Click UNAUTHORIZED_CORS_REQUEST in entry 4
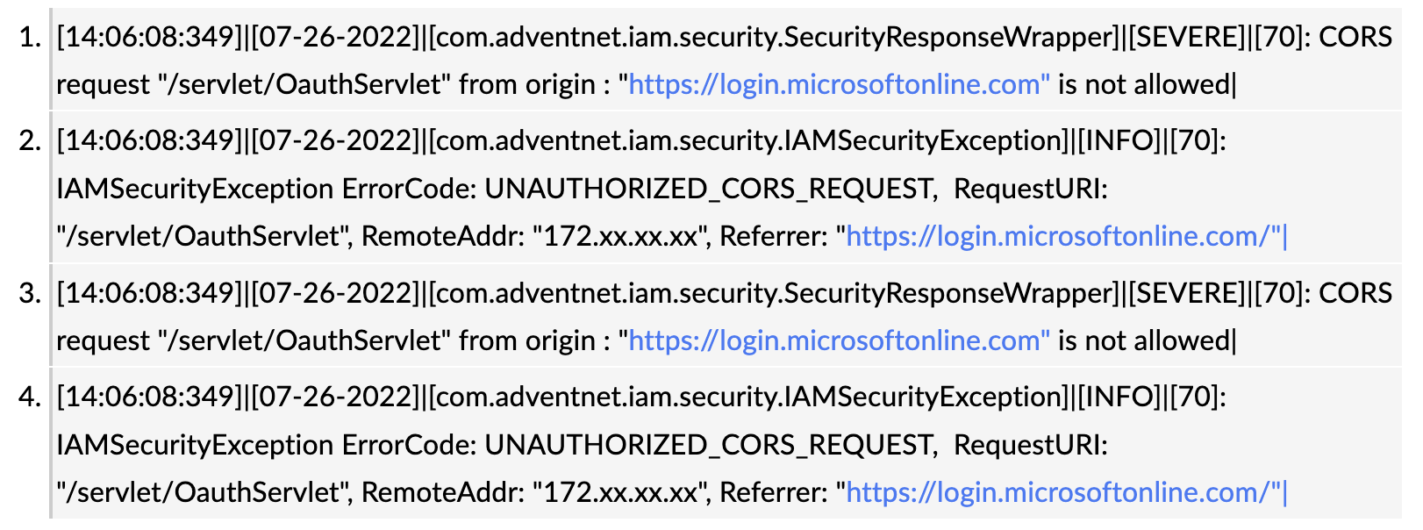Screen dimensions: 1423x530 (709, 446)
